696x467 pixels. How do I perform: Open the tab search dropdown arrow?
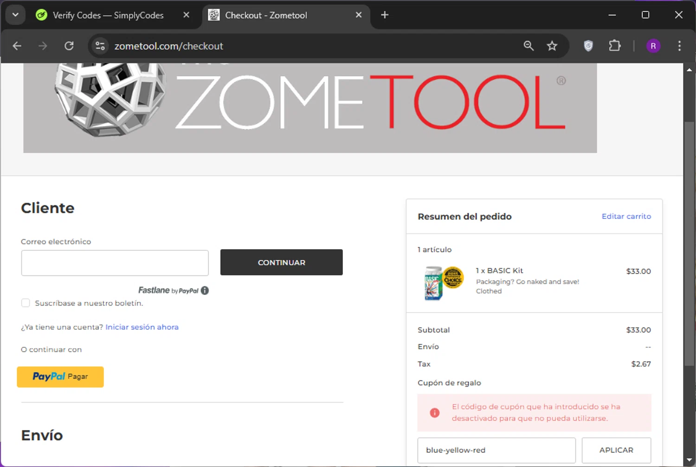point(15,15)
